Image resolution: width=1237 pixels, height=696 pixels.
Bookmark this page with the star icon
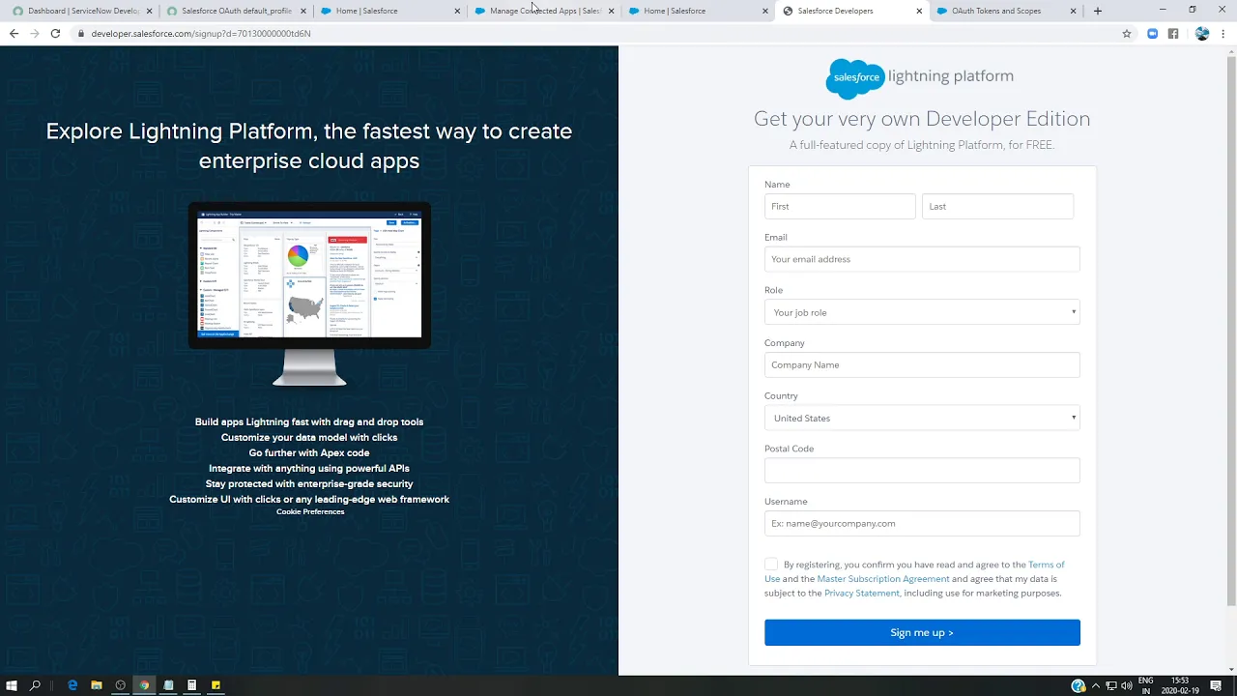click(1127, 33)
